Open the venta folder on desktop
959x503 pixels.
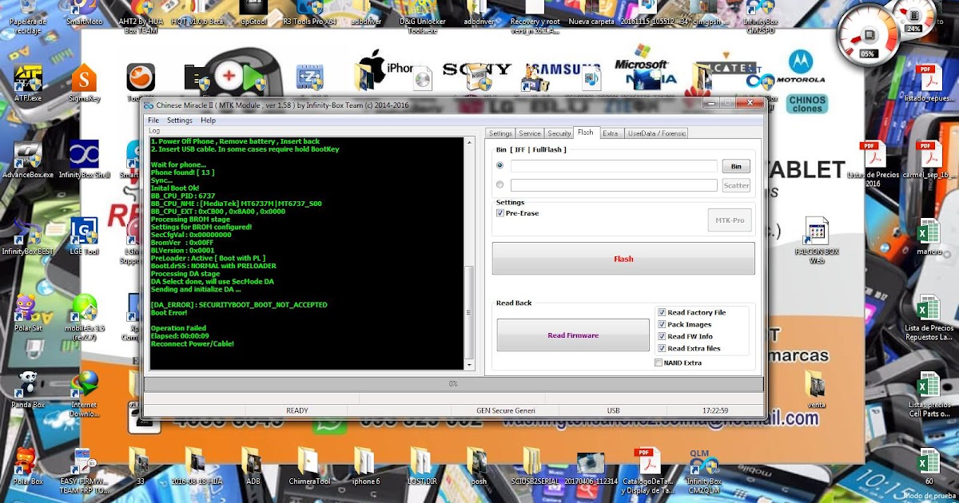[x=817, y=389]
